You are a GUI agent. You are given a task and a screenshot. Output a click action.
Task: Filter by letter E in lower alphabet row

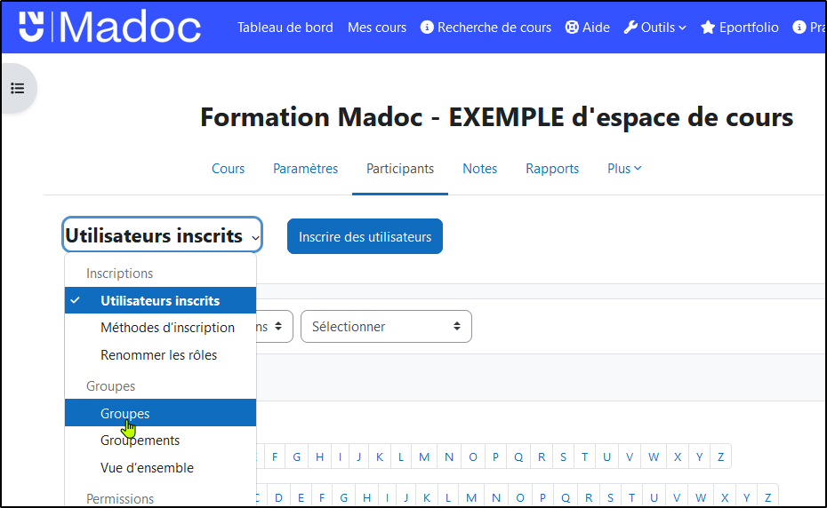pos(301,497)
